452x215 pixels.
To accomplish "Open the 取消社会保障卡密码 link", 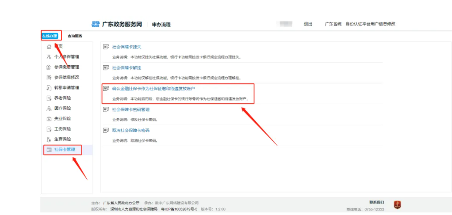I will [131, 130].
